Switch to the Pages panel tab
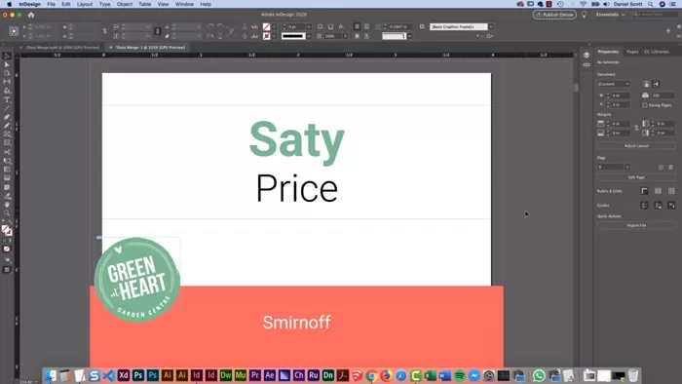Viewport: 682px width, 384px height. tap(632, 52)
